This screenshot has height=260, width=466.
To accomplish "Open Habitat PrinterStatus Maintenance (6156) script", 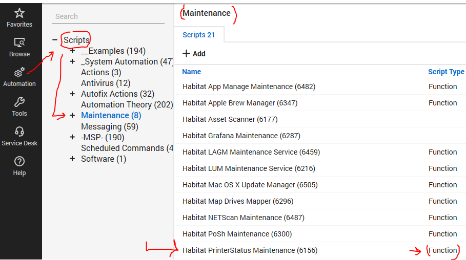I will tap(250, 250).
